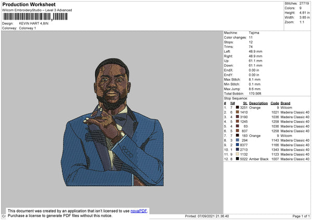312x220 pixels.
Task: Click the Up: label
Action: point(226,61)
